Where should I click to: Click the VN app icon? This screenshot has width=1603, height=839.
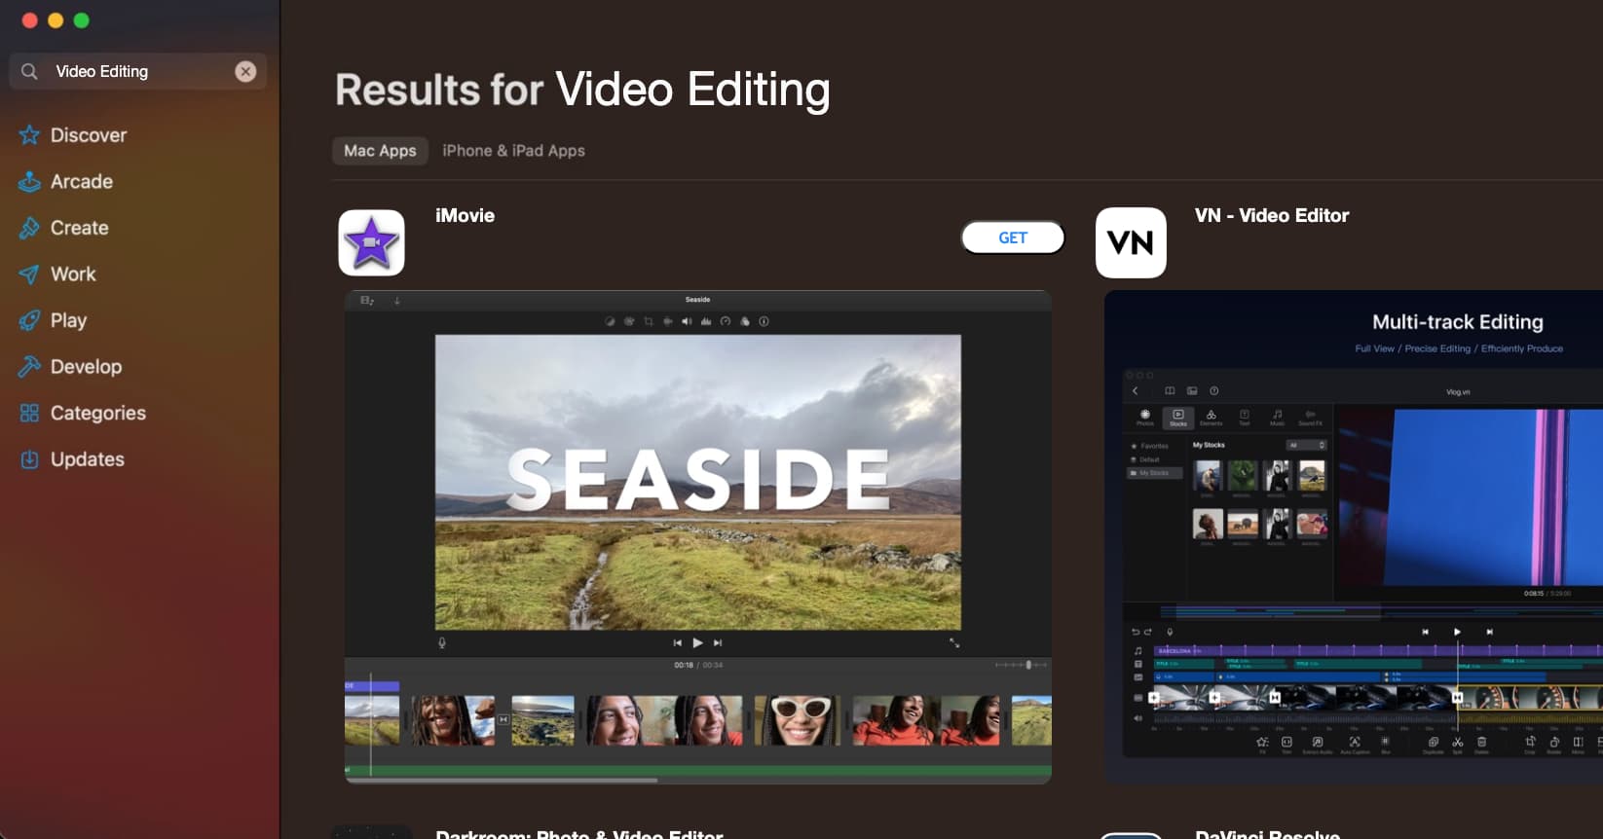[1131, 242]
